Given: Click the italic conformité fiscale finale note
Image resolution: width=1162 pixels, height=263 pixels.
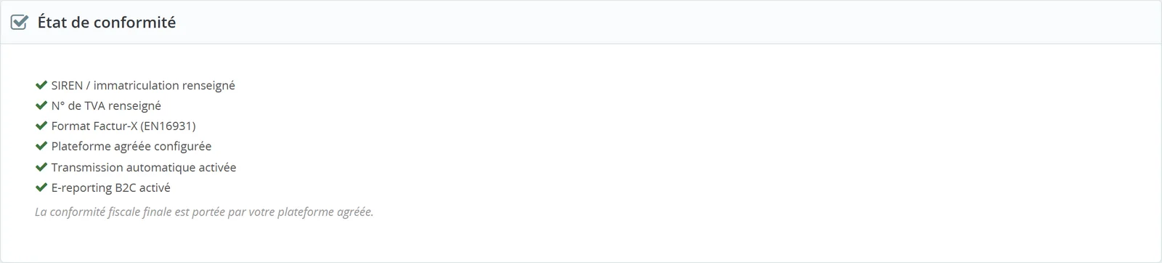Looking at the screenshot, I should tap(204, 212).
